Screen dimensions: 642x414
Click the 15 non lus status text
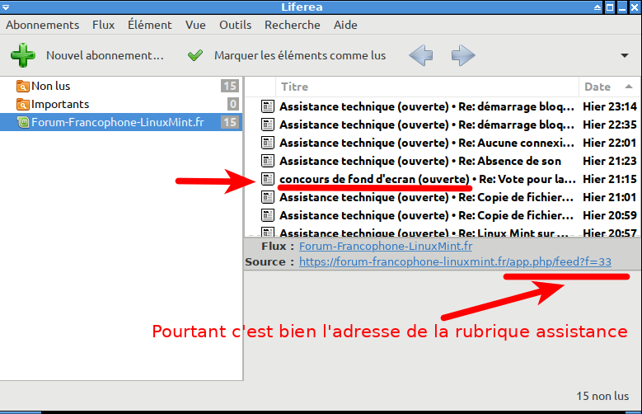click(602, 396)
